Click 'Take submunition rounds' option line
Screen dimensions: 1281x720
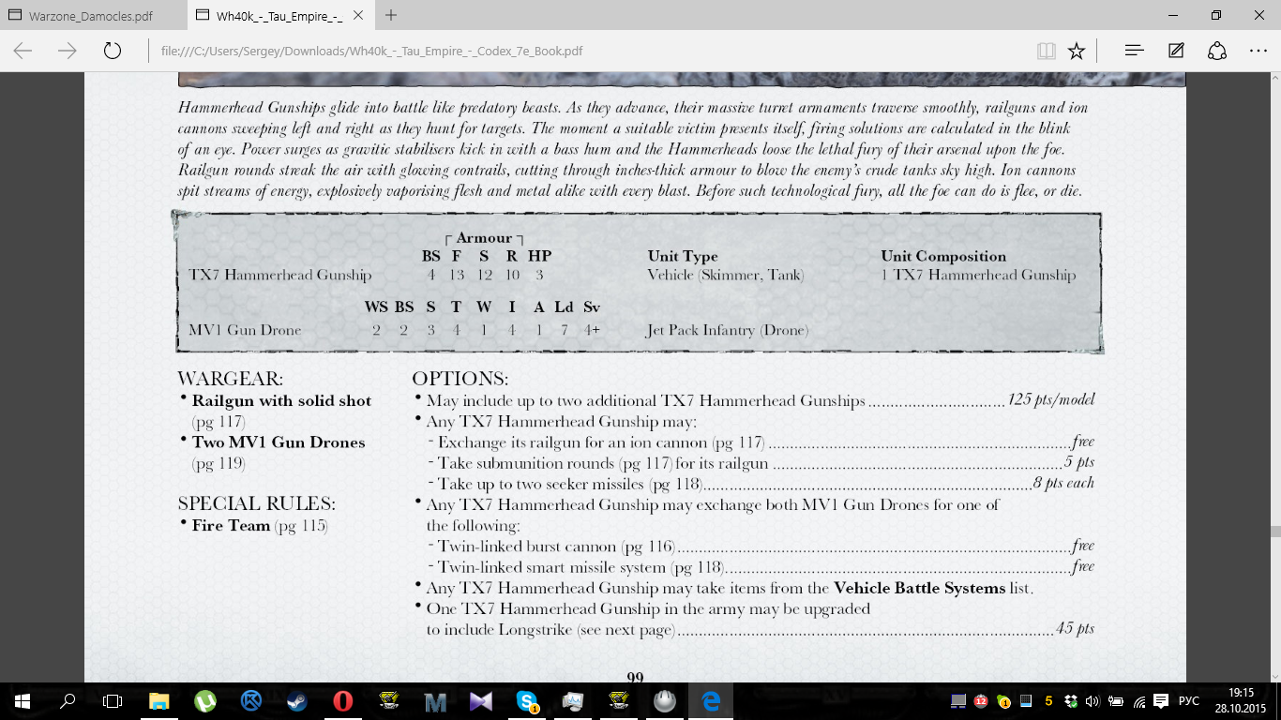pos(603,463)
